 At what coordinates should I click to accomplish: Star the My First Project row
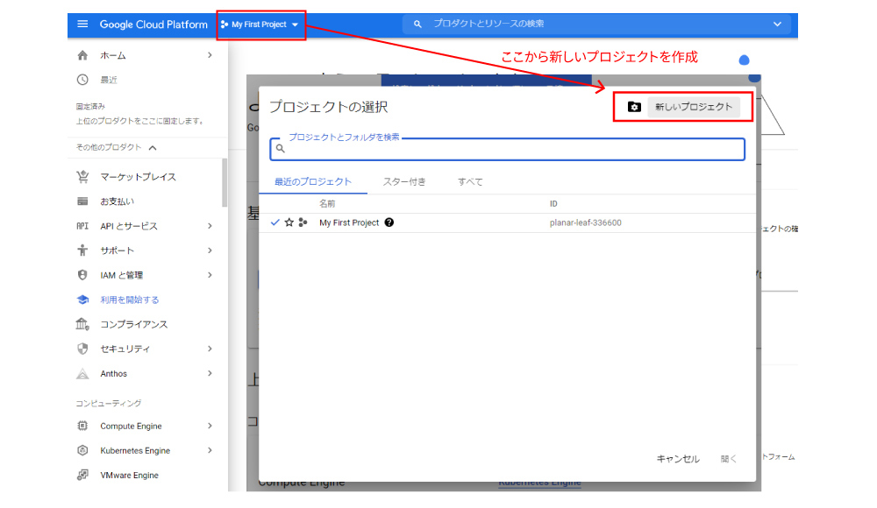pyautogui.click(x=289, y=222)
